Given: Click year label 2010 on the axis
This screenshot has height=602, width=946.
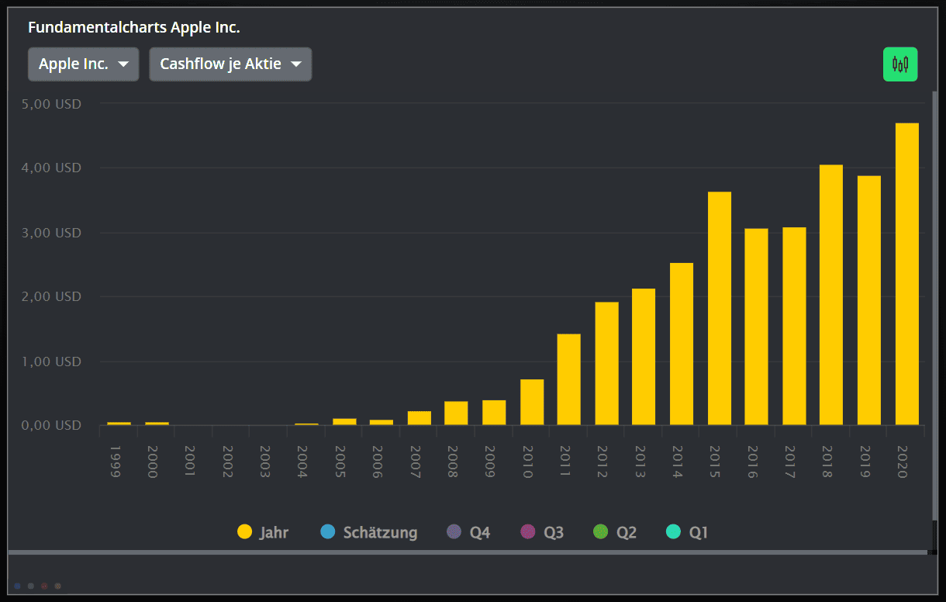Looking at the screenshot, I should (x=528, y=461).
